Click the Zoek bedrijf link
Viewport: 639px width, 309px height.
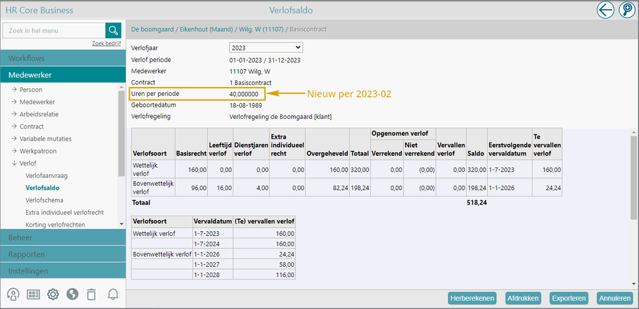(106, 44)
